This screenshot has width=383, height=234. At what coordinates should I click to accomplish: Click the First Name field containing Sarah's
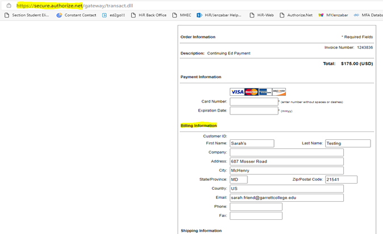point(252,143)
